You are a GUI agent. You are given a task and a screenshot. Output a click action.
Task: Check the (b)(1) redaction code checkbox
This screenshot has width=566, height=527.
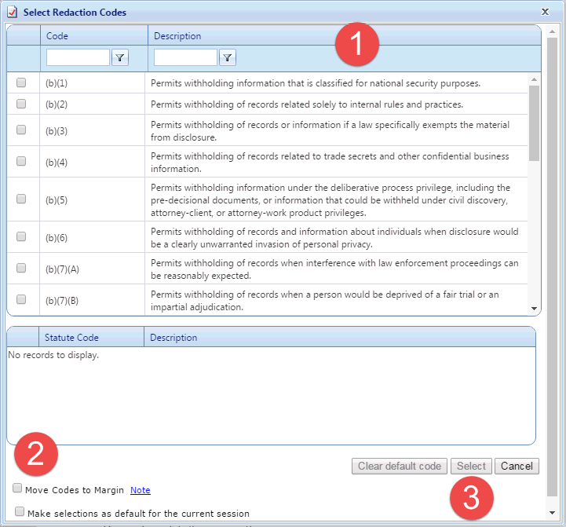point(21,82)
